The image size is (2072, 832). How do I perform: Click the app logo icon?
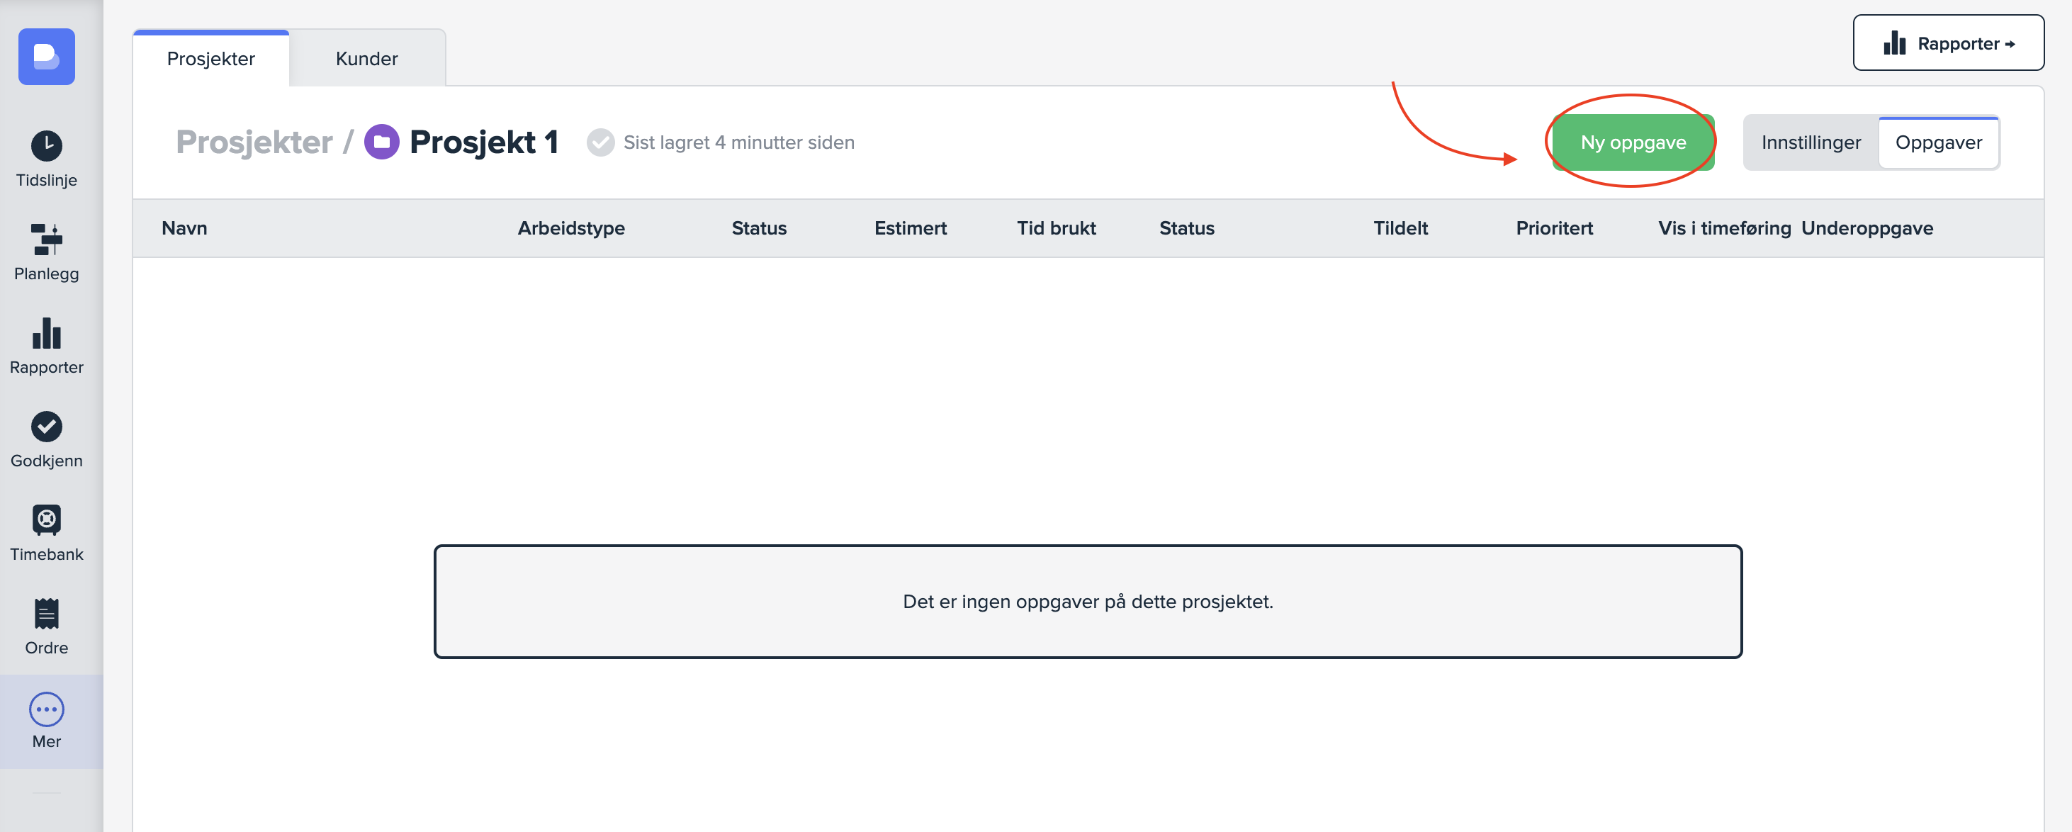point(47,56)
